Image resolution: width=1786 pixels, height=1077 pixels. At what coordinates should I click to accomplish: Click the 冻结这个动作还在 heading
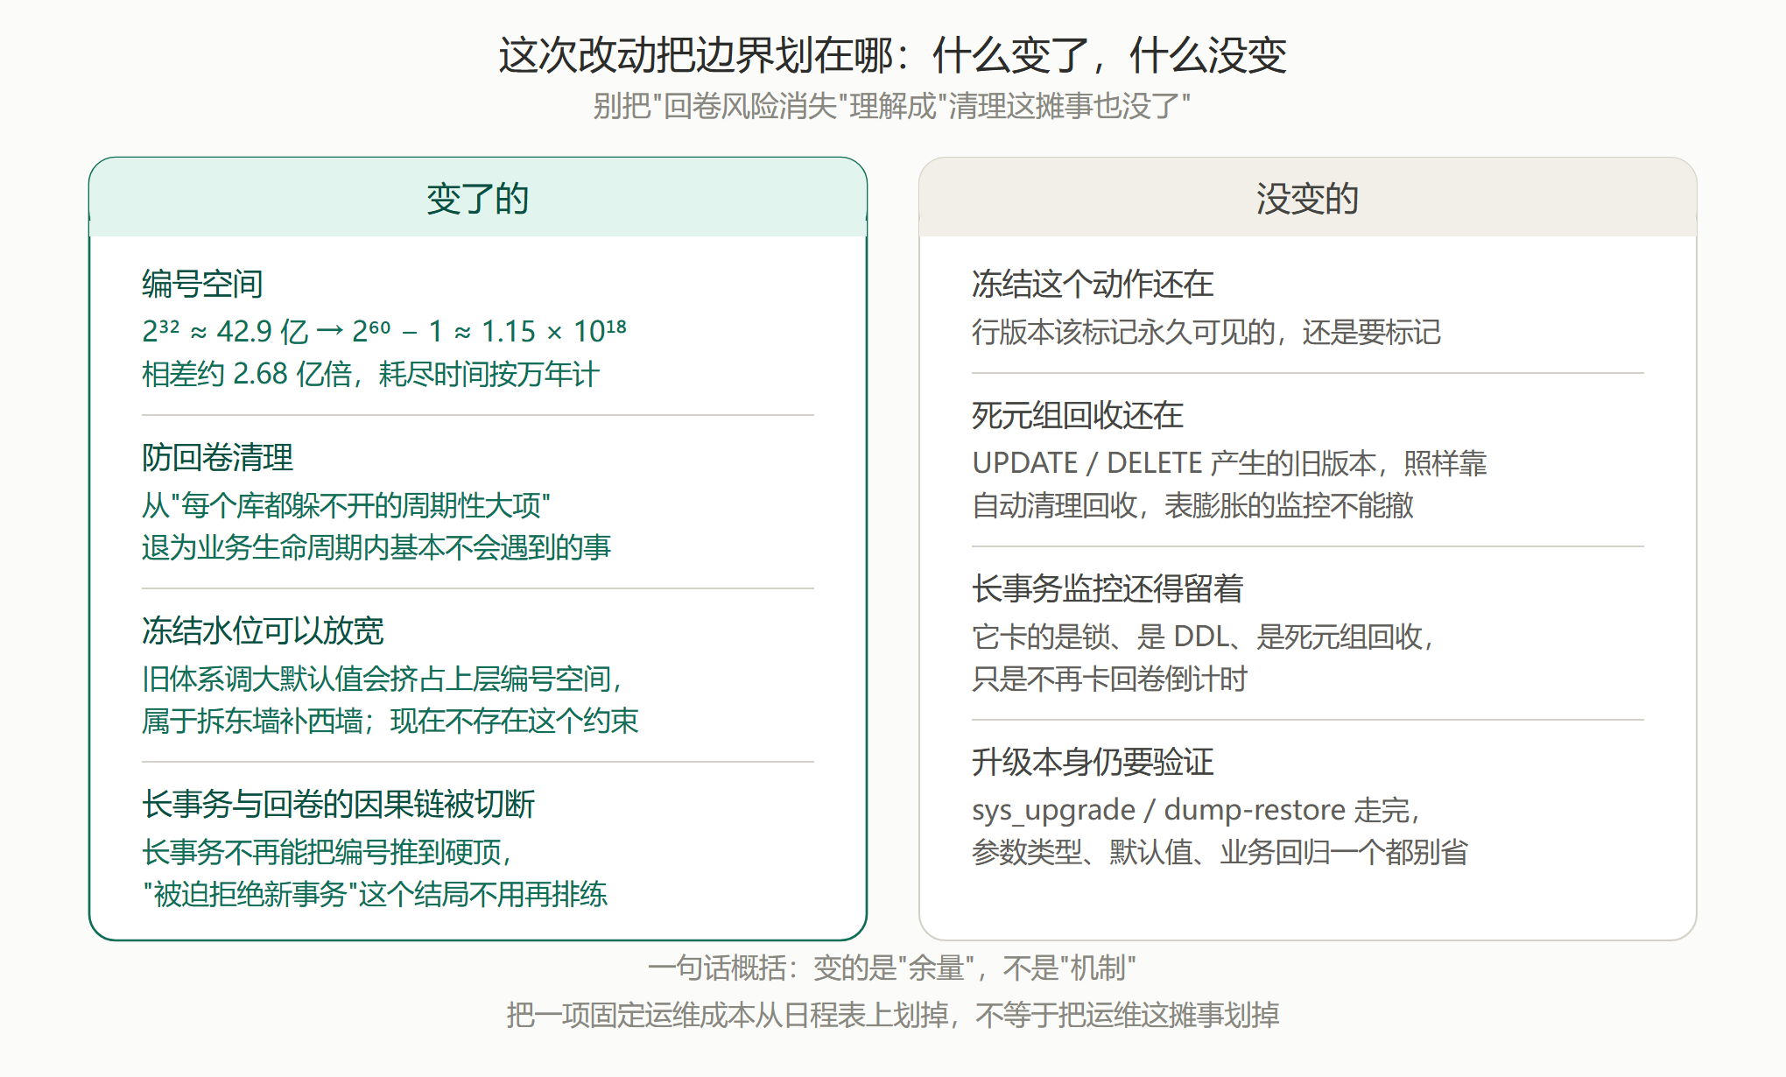point(1093,284)
